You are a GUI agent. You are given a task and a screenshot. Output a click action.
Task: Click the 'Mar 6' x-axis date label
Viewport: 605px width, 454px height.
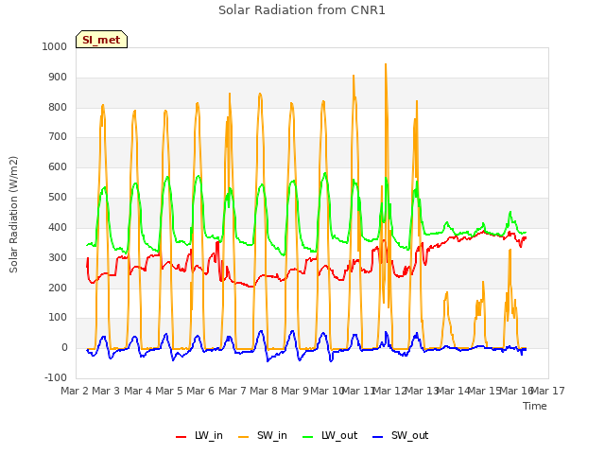click(200, 391)
